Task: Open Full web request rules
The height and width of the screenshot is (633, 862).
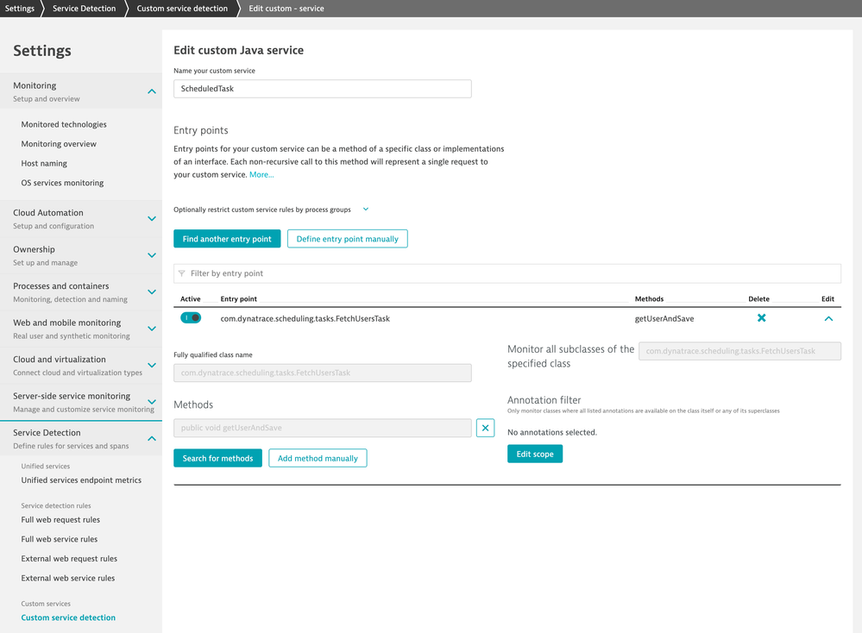Action: (60, 520)
